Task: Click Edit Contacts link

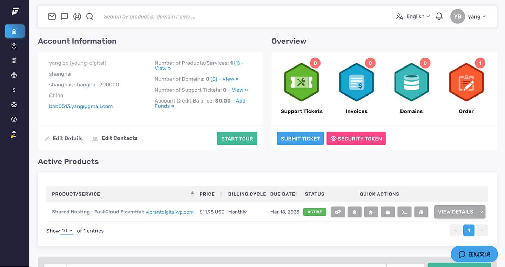Action: [115, 138]
